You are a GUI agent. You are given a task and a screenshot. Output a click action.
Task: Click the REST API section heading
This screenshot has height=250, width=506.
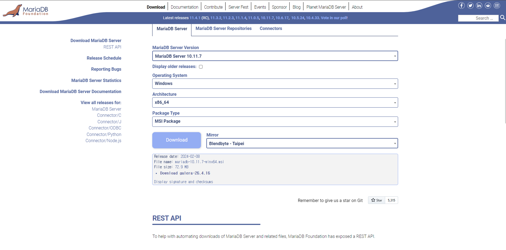(167, 218)
